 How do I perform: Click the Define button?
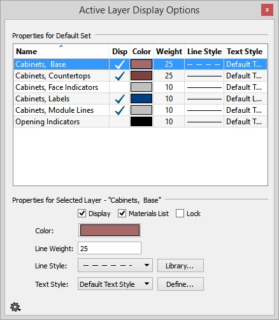(180, 284)
